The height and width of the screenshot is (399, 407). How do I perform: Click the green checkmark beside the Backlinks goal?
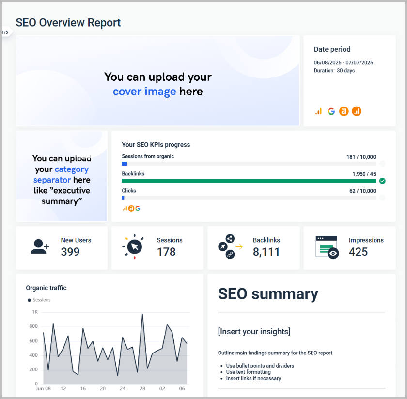tap(383, 181)
